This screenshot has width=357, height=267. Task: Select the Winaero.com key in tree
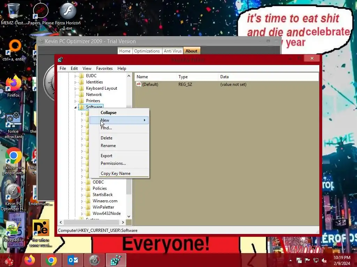[x=105, y=201]
